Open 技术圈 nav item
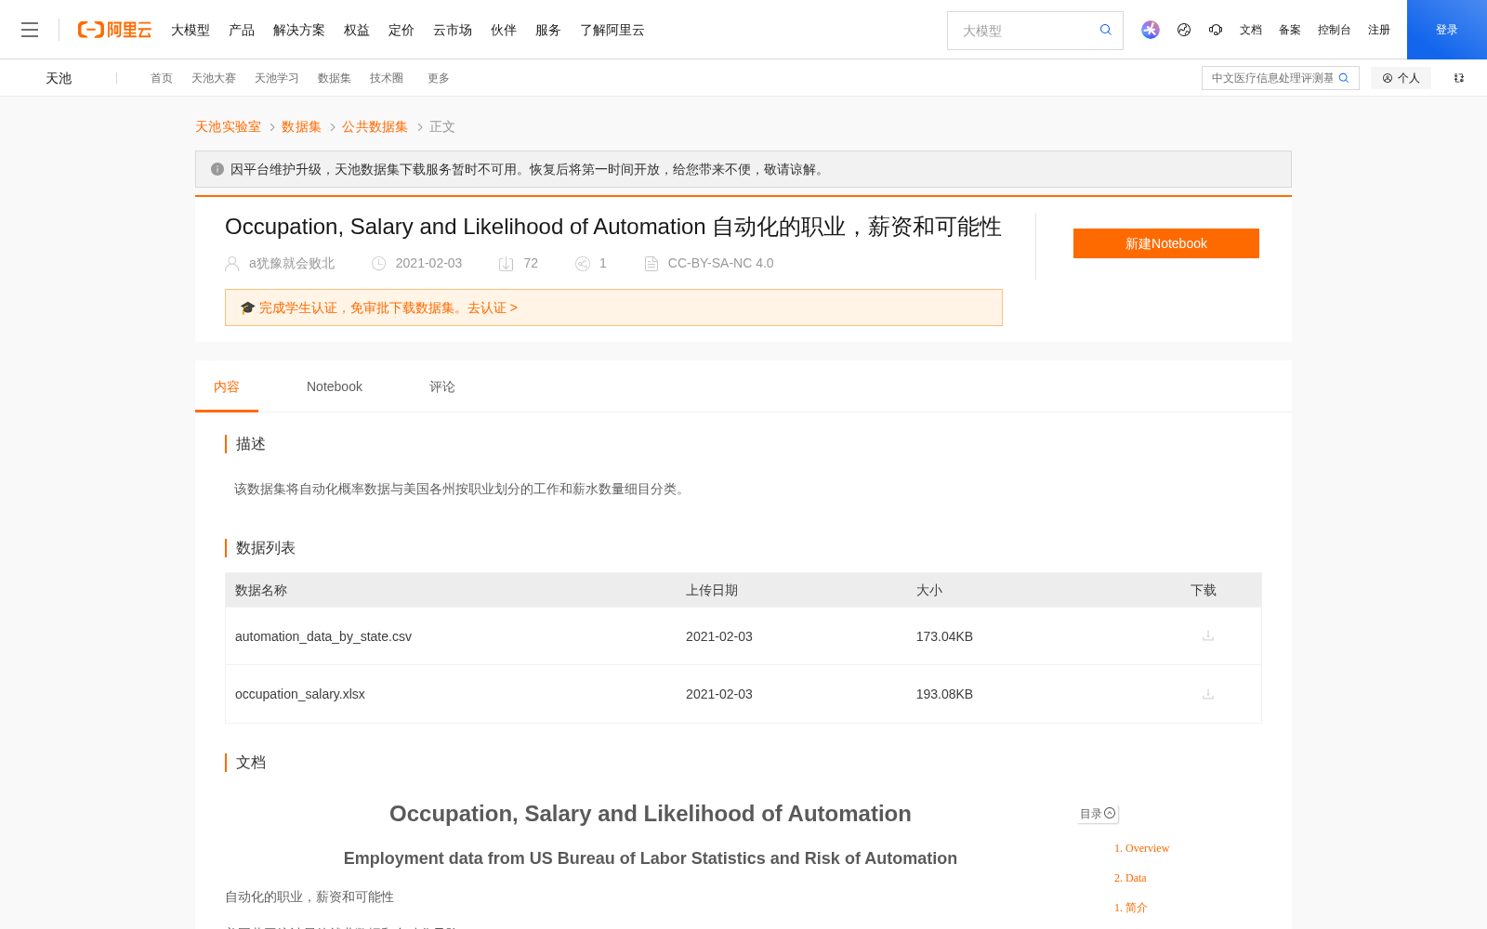The image size is (1487, 929). (387, 78)
